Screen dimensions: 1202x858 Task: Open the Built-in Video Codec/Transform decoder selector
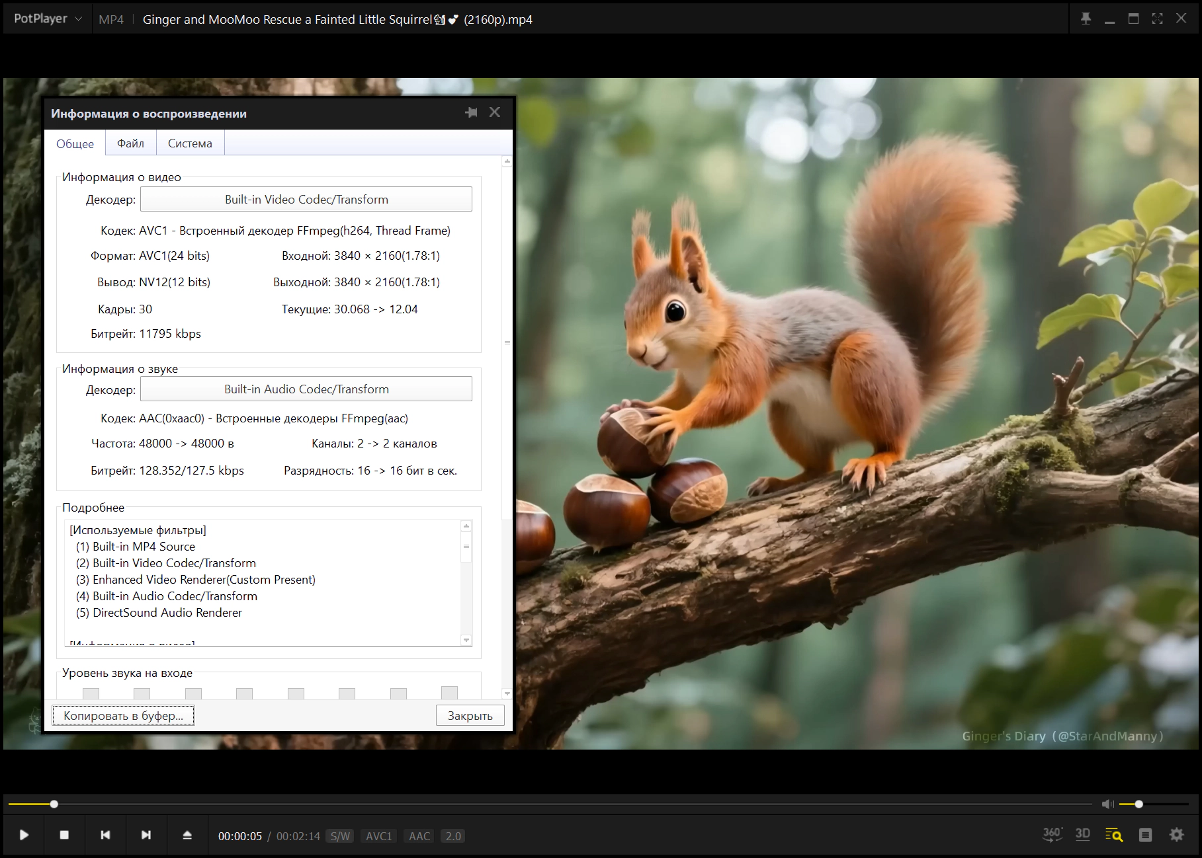tap(306, 199)
